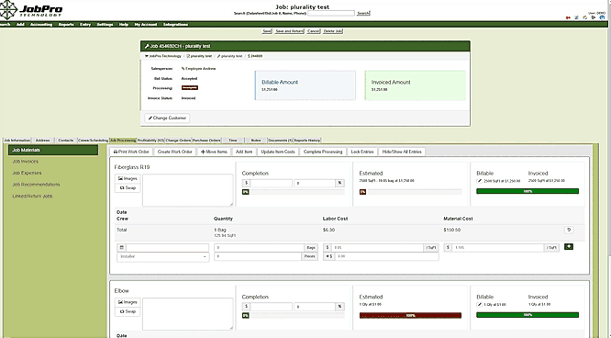Click Update Item Costs button
This screenshot has height=338, width=611.
point(278,152)
